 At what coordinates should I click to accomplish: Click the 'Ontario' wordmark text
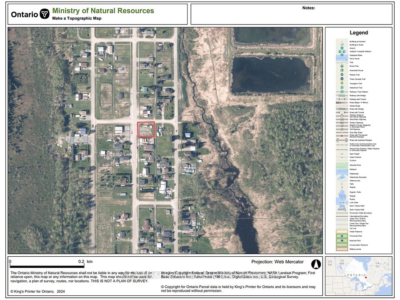tap(25, 14)
